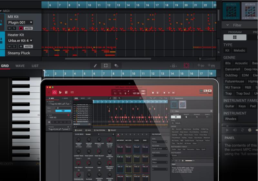Click Home mode icon in laptop image
This screenshot has height=181, width=258.
click(x=55, y=92)
